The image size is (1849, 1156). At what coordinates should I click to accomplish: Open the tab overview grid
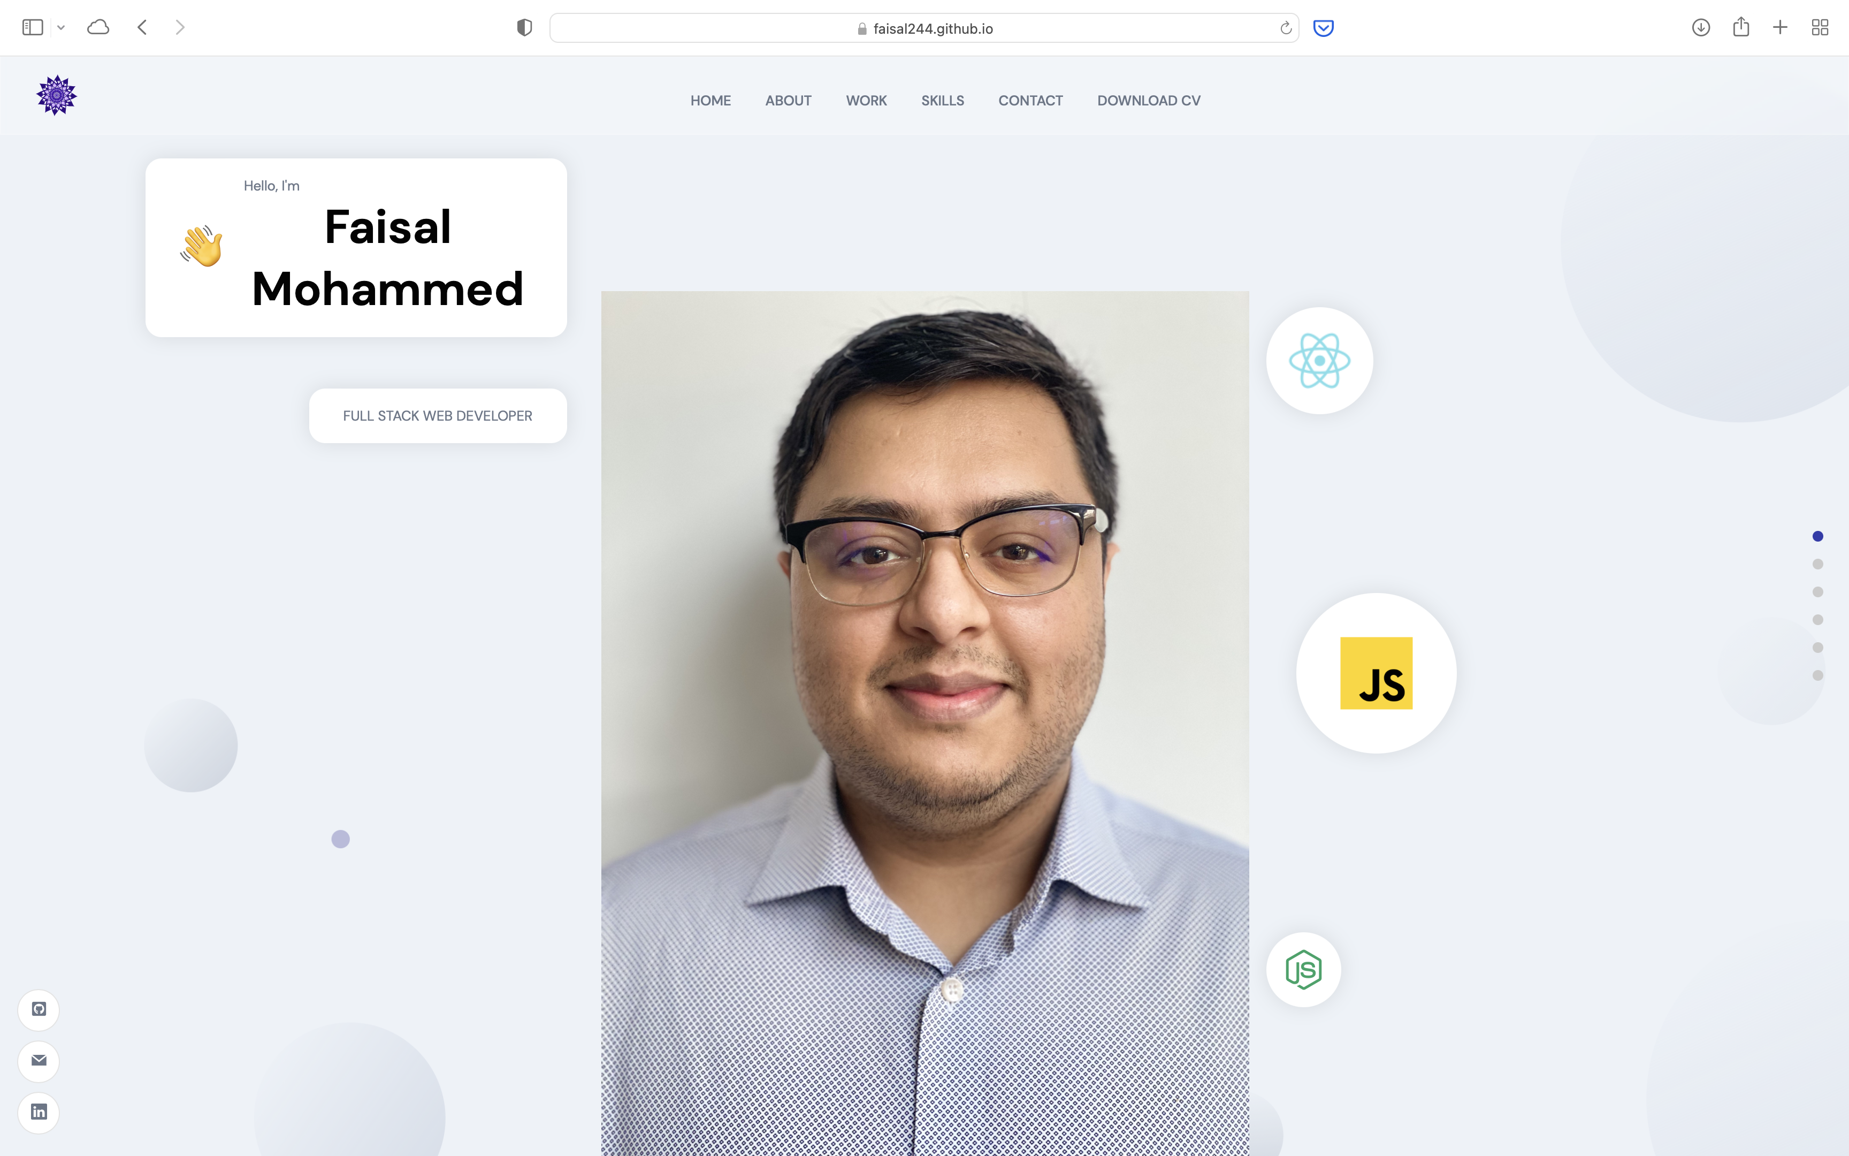(x=1819, y=27)
